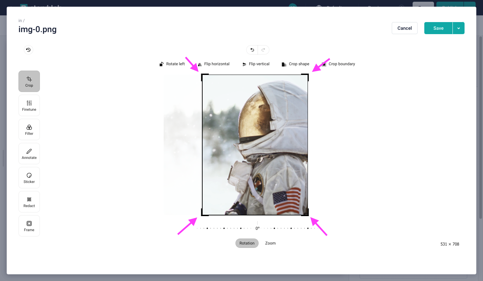Flip the image horizontally
The width and height of the screenshot is (483, 281).
[x=214, y=64]
